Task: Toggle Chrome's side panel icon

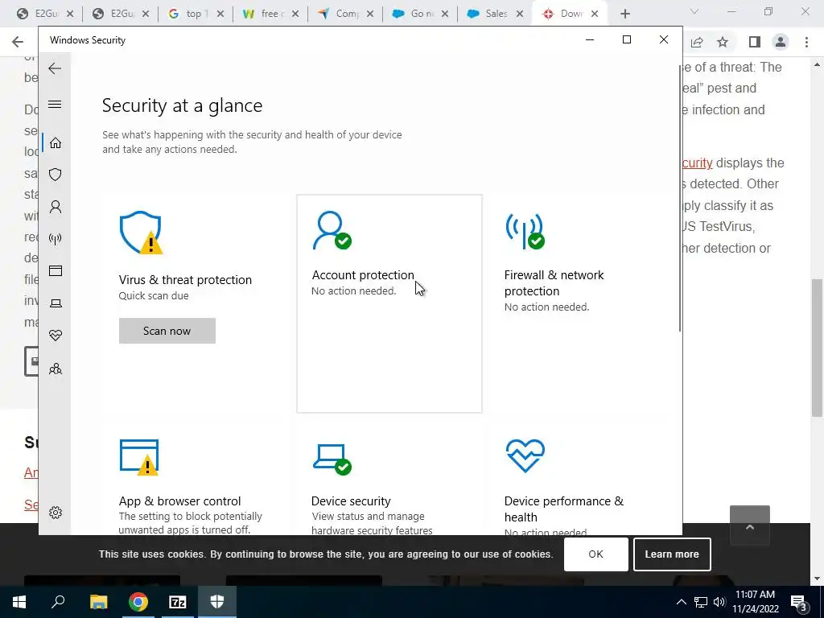Action: (x=755, y=42)
